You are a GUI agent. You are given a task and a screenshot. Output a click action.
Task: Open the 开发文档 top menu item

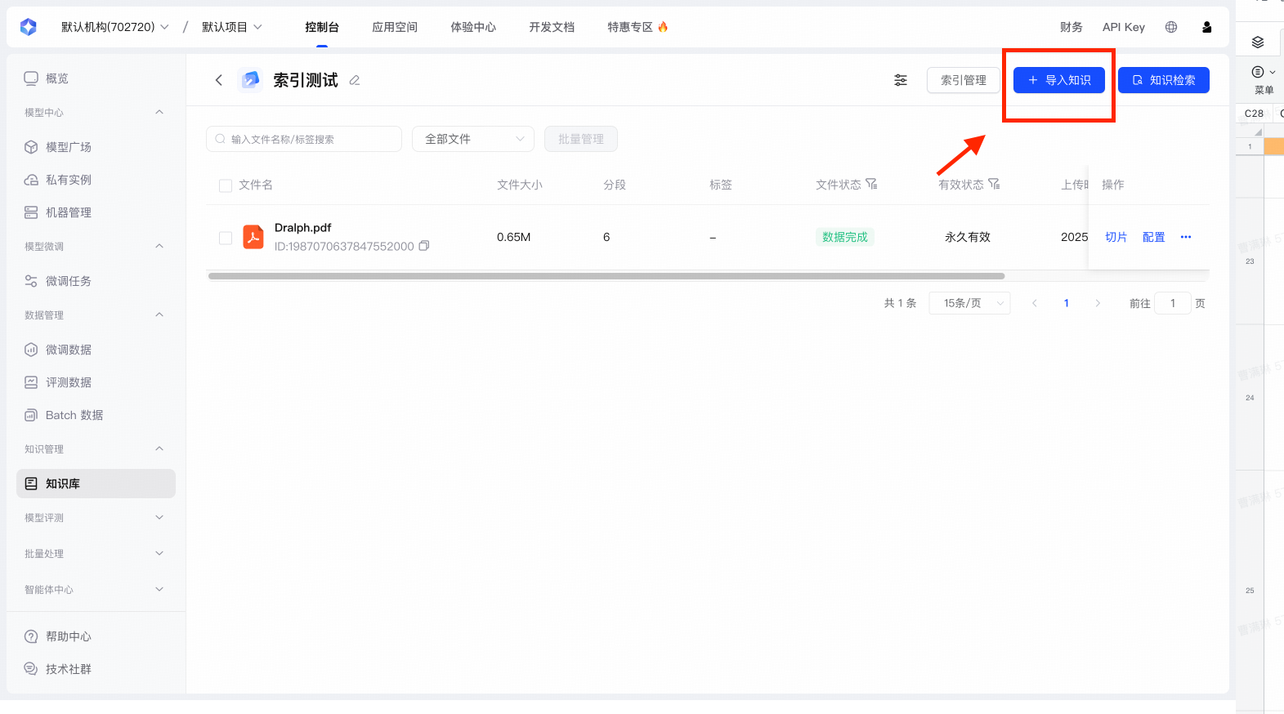coord(551,27)
